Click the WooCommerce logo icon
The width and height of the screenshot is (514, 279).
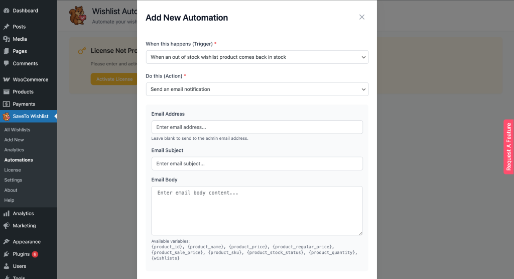pyautogui.click(x=7, y=79)
